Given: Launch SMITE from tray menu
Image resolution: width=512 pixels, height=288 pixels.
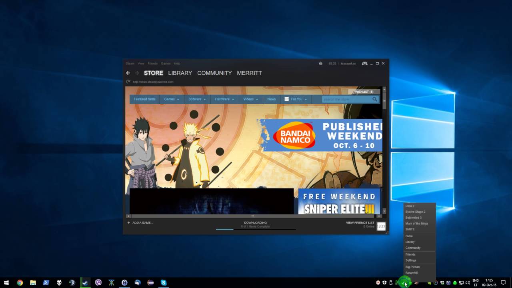Looking at the screenshot, I should click(x=410, y=229).
